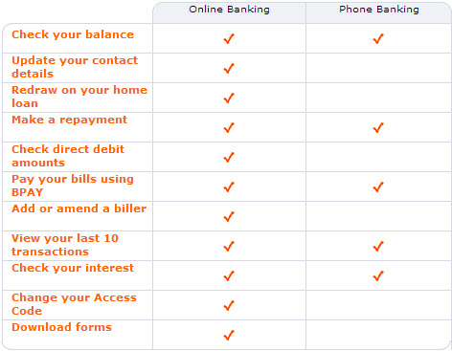Screen dimensions: 452x351
Task: Open the Download forms link
Action: [x=61, y=327]
